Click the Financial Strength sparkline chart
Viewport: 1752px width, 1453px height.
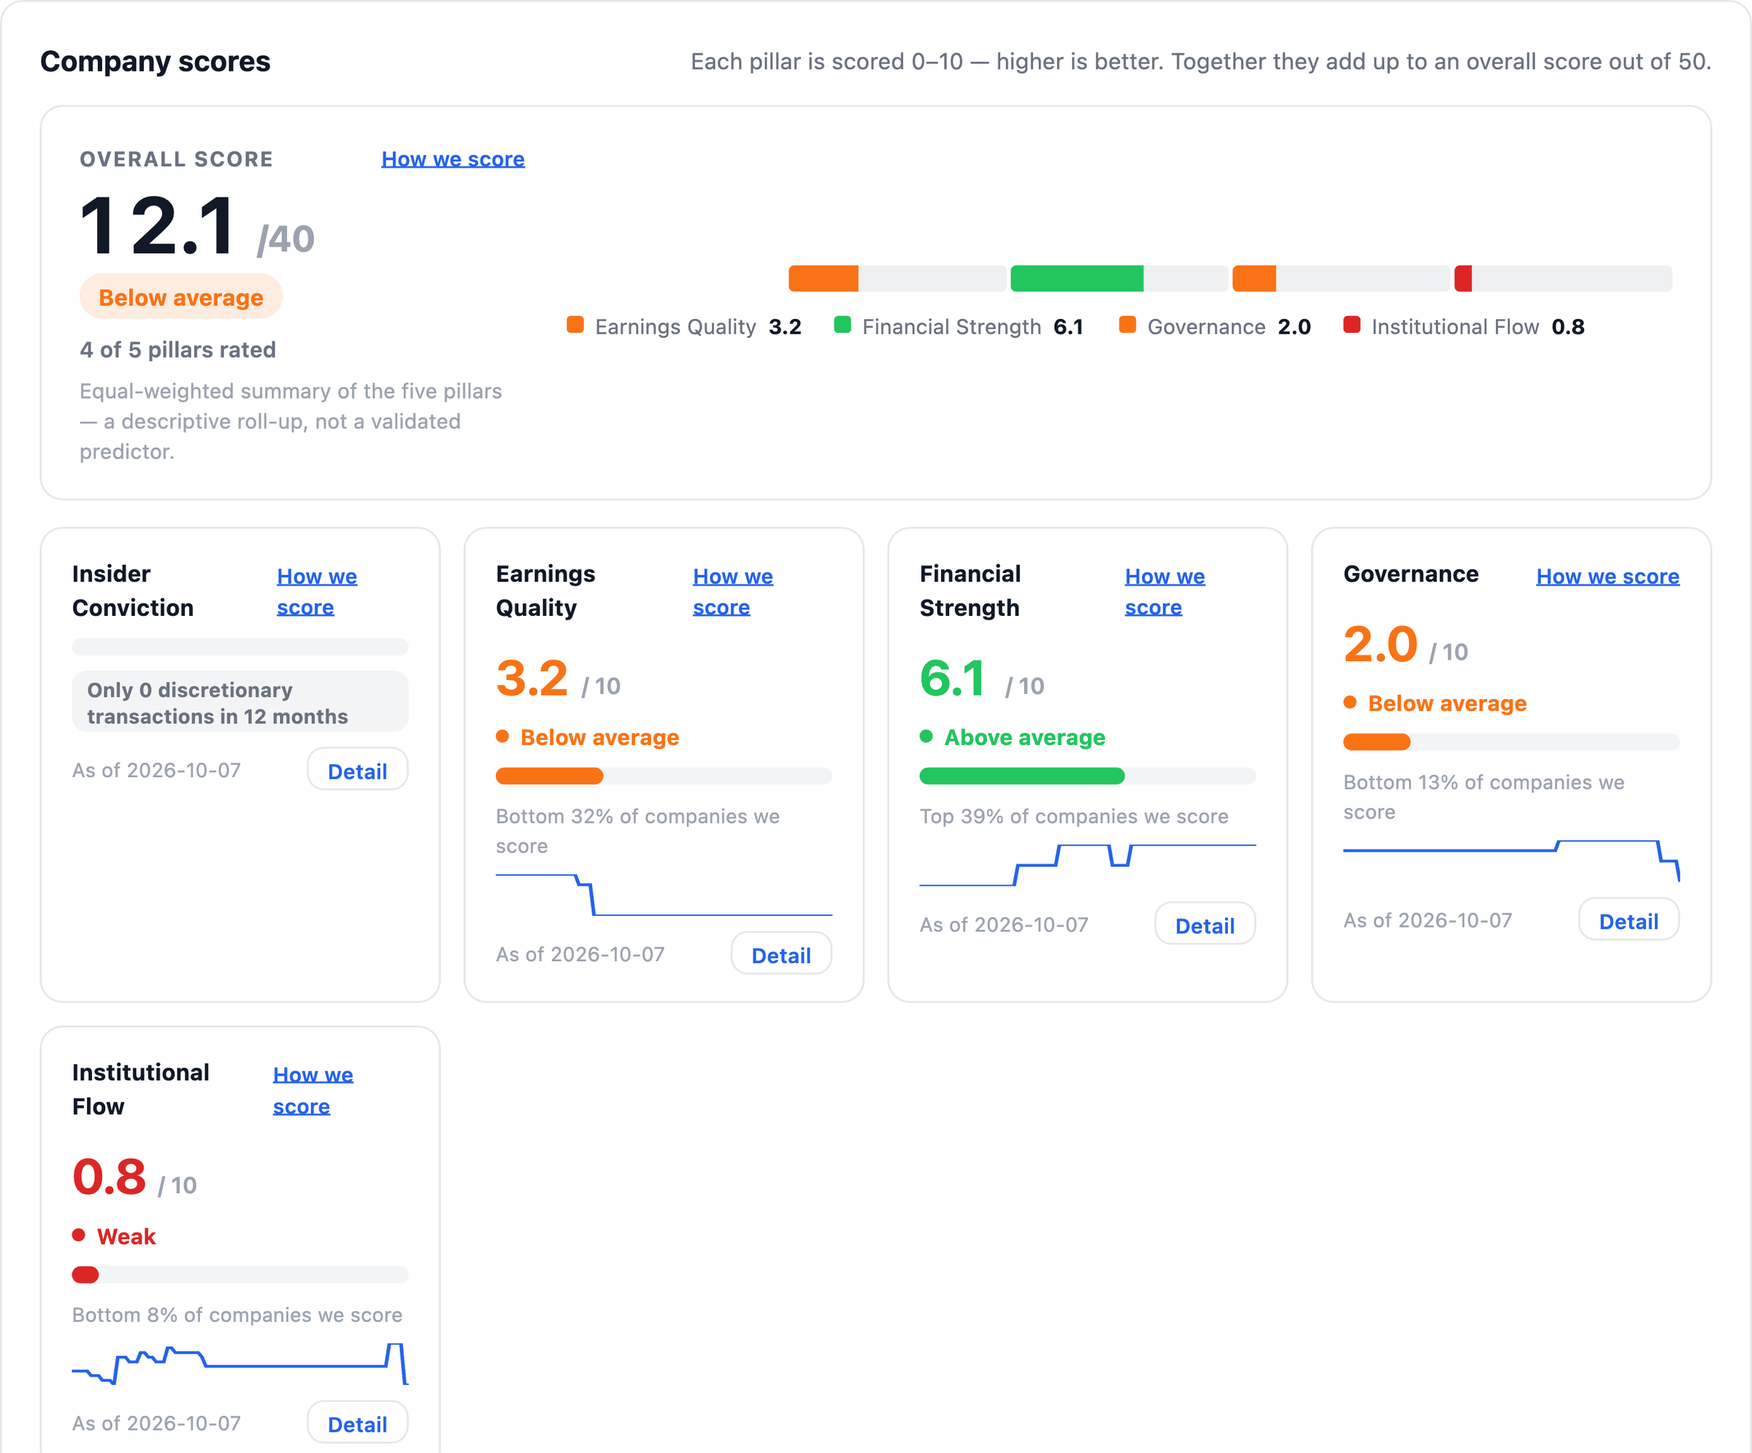(x=1087, y=864)
